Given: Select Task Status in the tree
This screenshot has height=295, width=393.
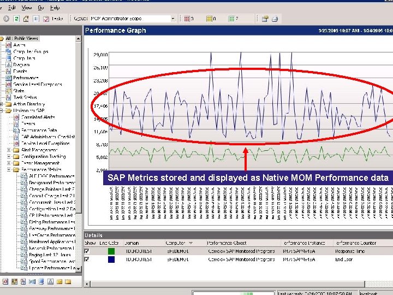Looking at the screenshot, I should pos(25,97).
